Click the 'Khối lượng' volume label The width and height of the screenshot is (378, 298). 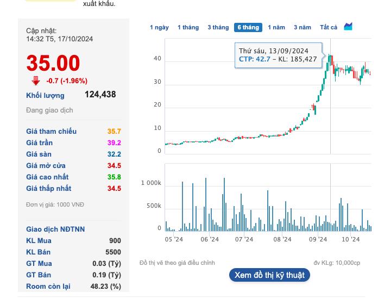point(45,95)
